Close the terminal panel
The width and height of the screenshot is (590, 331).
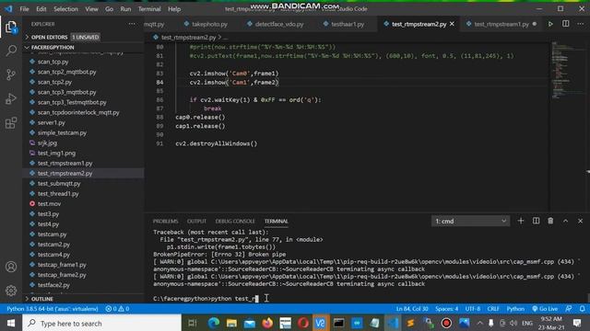580,221
